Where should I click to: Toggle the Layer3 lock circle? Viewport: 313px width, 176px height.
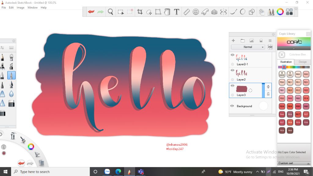pos(232,95)
